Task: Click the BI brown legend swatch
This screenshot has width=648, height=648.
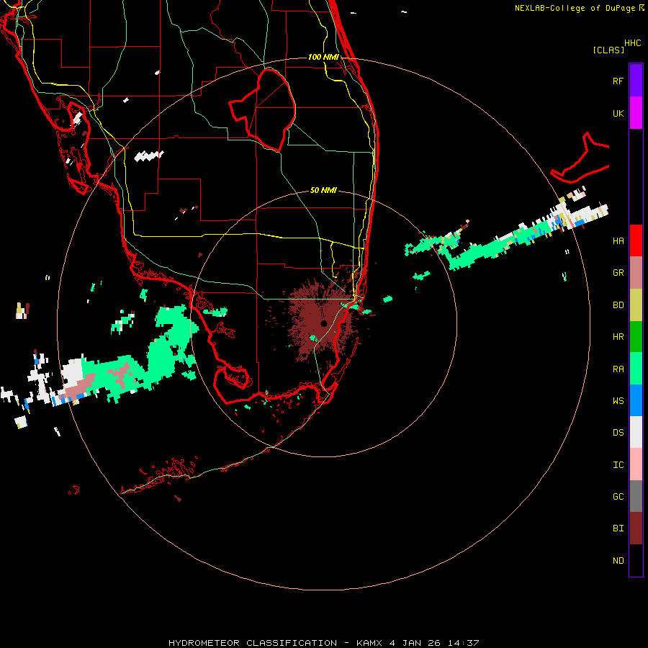Action: (636, 528)
